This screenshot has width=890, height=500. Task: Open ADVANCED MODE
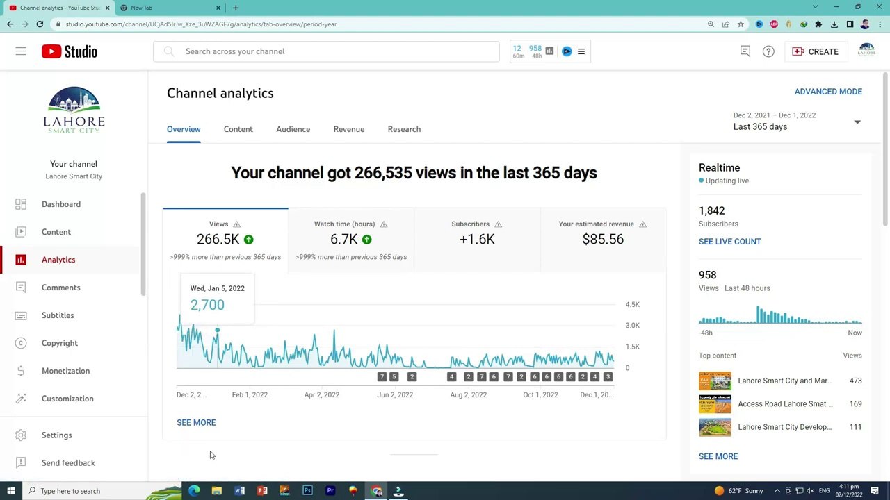[828, 92]
